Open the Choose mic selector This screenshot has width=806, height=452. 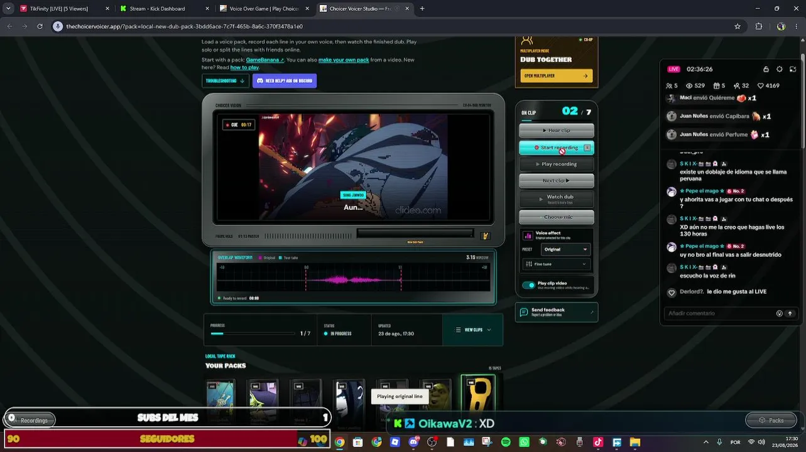[557, 217]
